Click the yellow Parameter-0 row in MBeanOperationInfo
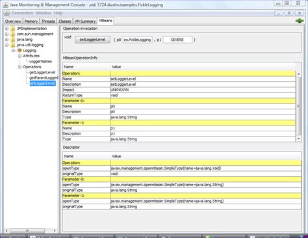The height and width of the screenshot is (238, 308). (x=179, y=101)
